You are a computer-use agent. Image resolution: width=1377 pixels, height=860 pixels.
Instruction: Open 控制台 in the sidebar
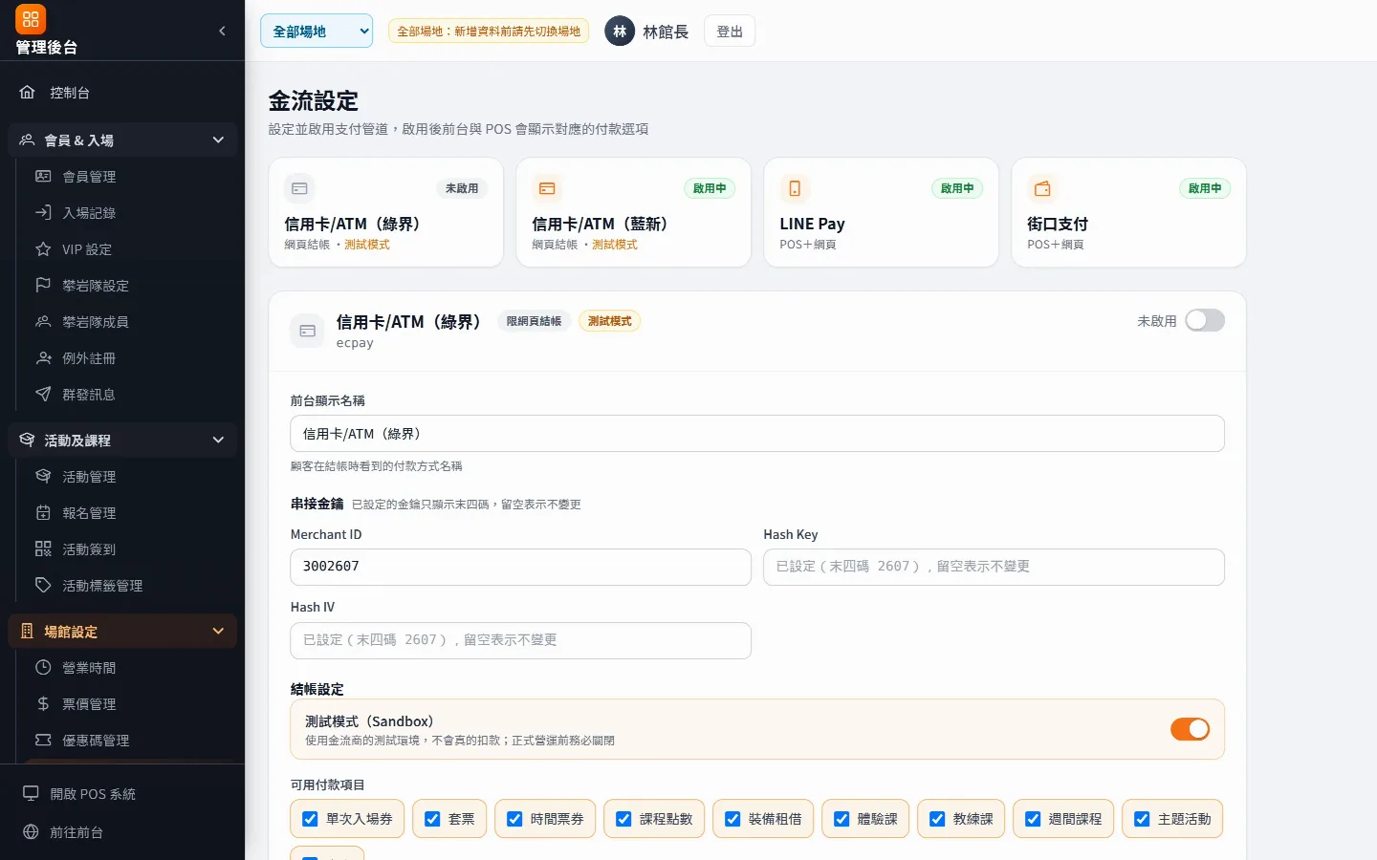coord(122,93)
